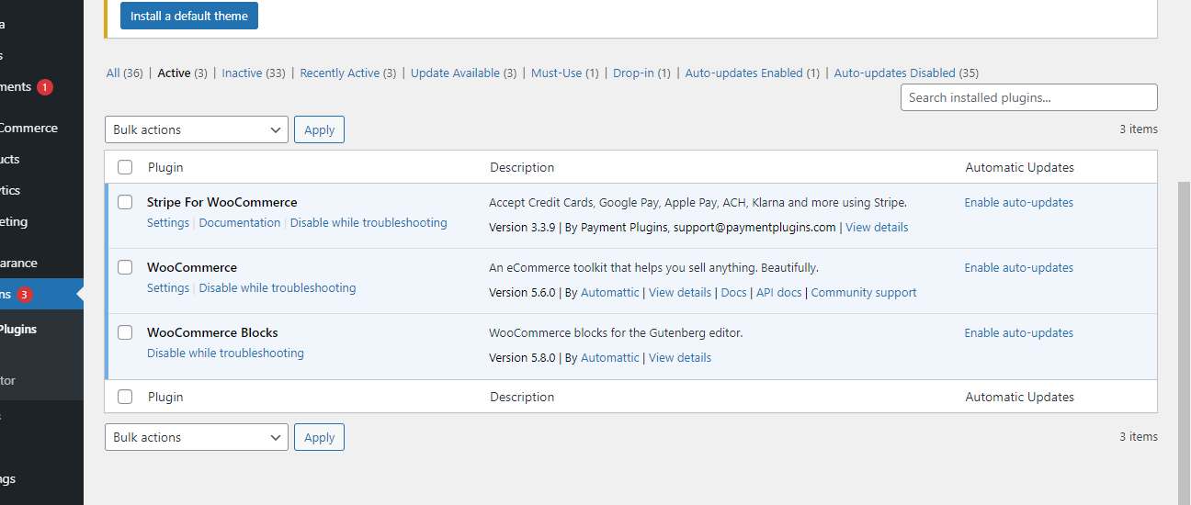Viewport: 1191px width, 505px height.
Task: Enable auto-updates in An eCommerce toolkit row
Action: pos(1019,267)
